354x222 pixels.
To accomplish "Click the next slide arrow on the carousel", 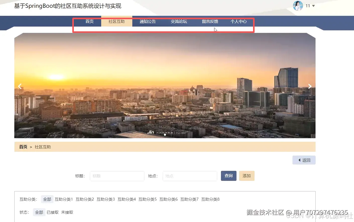I will pyautogui.click(x=310, y=86).
